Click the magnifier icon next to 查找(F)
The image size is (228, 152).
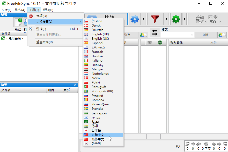point(31,29)
